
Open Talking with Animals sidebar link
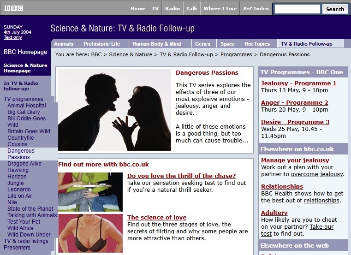[x=32, y=215]
